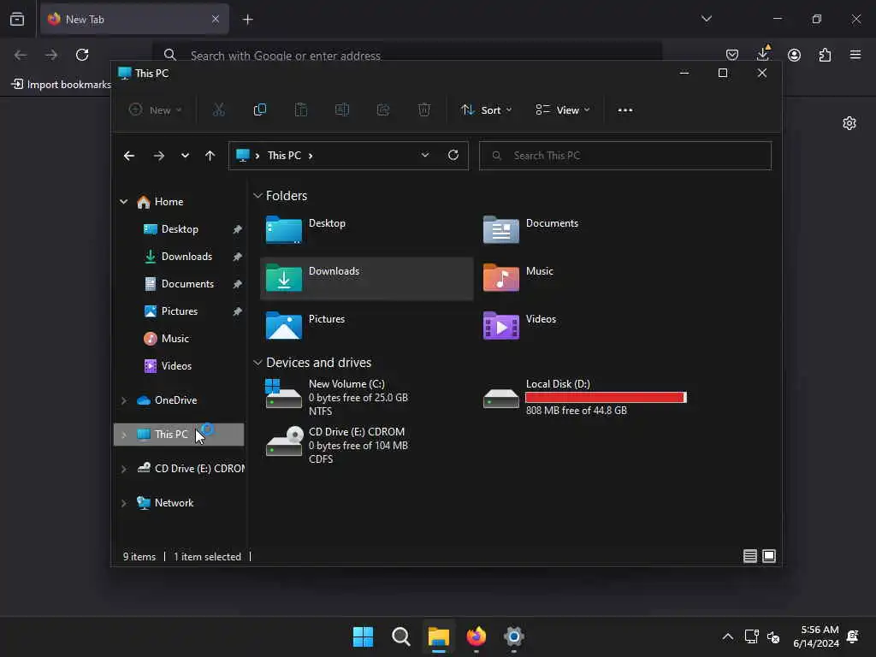876x657 pixels.
Task: Open Firefox hamburger application menu
Action: (855, 55)
